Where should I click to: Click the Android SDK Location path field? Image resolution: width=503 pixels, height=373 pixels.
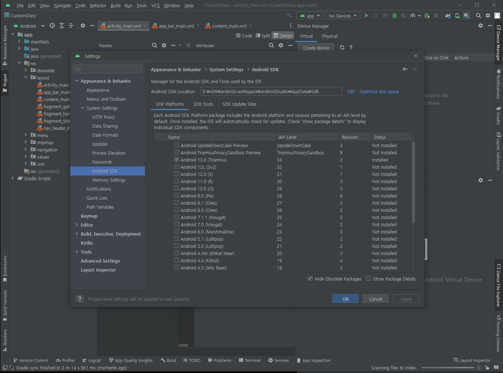point(271,91)
